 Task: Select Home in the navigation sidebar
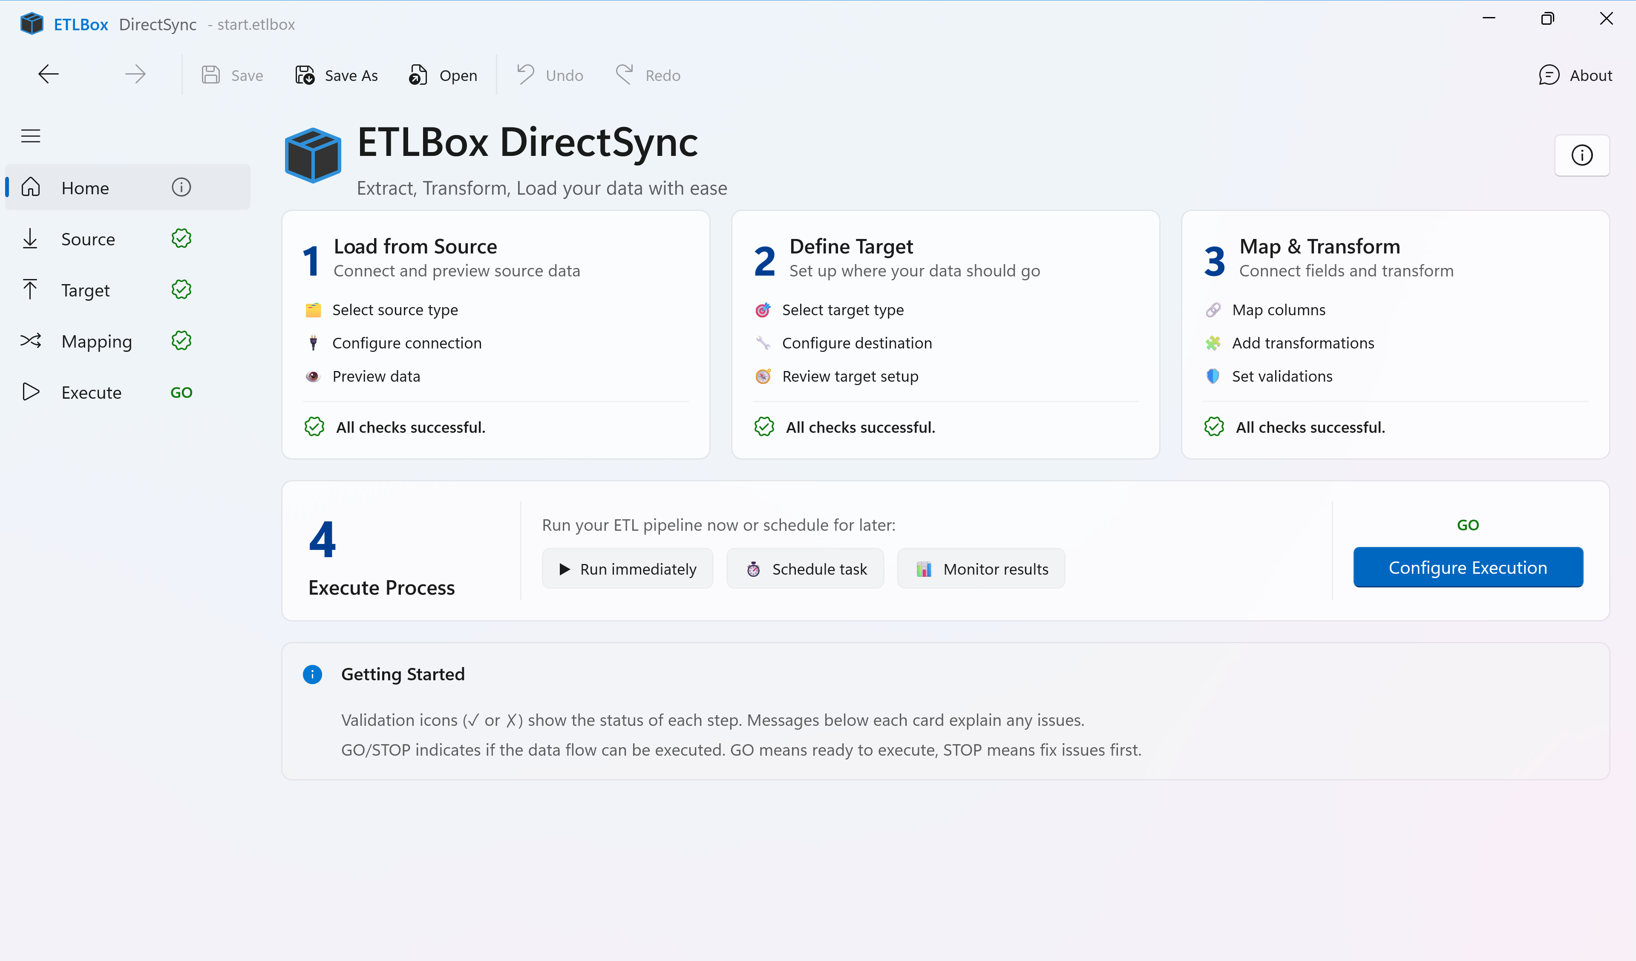pyautogui.click(x=85, y=187)
